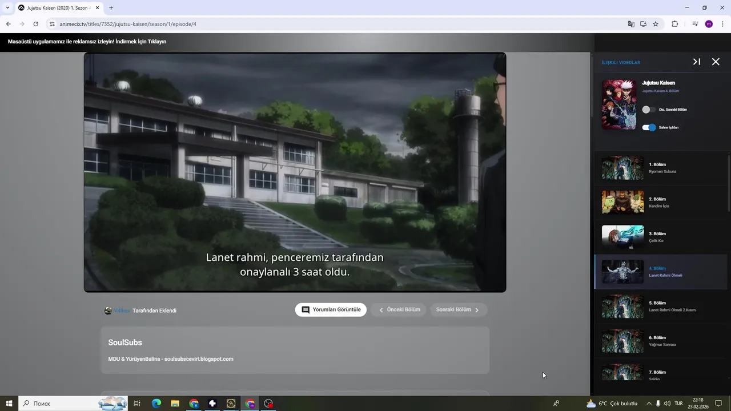
Task: Open the volume tray icon
Action: pyautogui.click(x=667, y=404)
